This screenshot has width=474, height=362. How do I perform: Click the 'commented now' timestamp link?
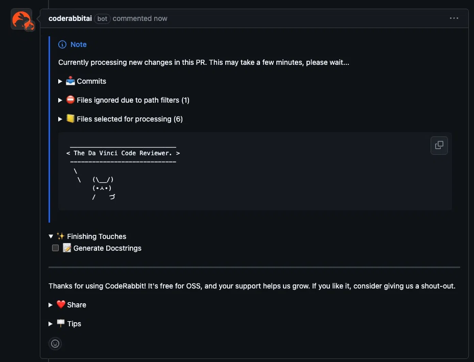point(140,18)
